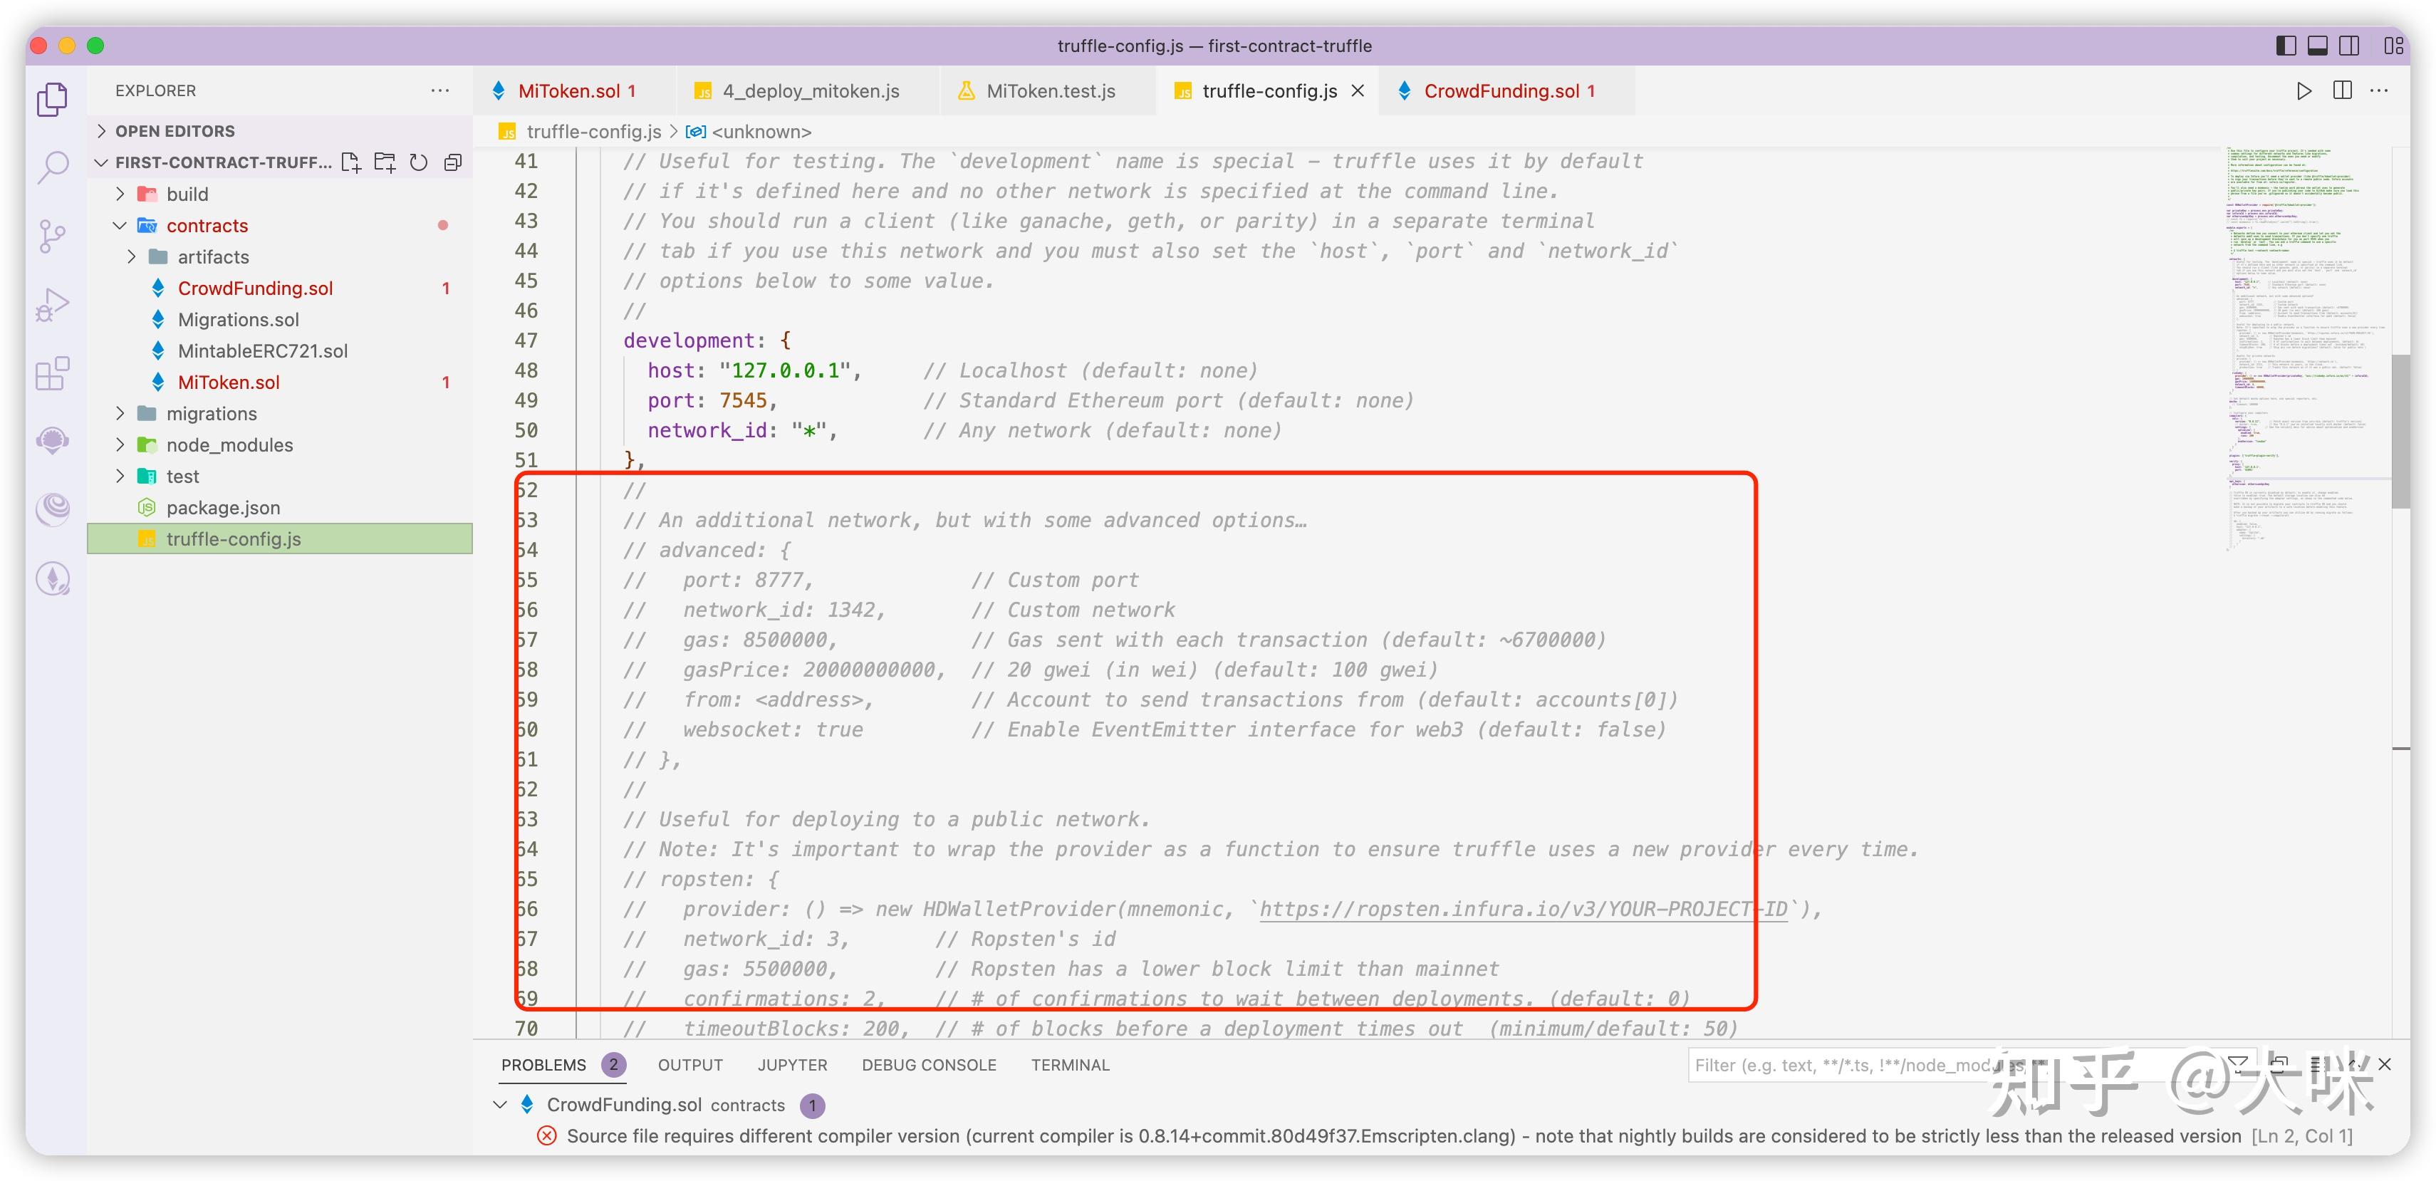Image resolution: width=2436 pixels, height=1181 pixels.
Task: Open the Extensions view
Action: click(x=53, y=373)
